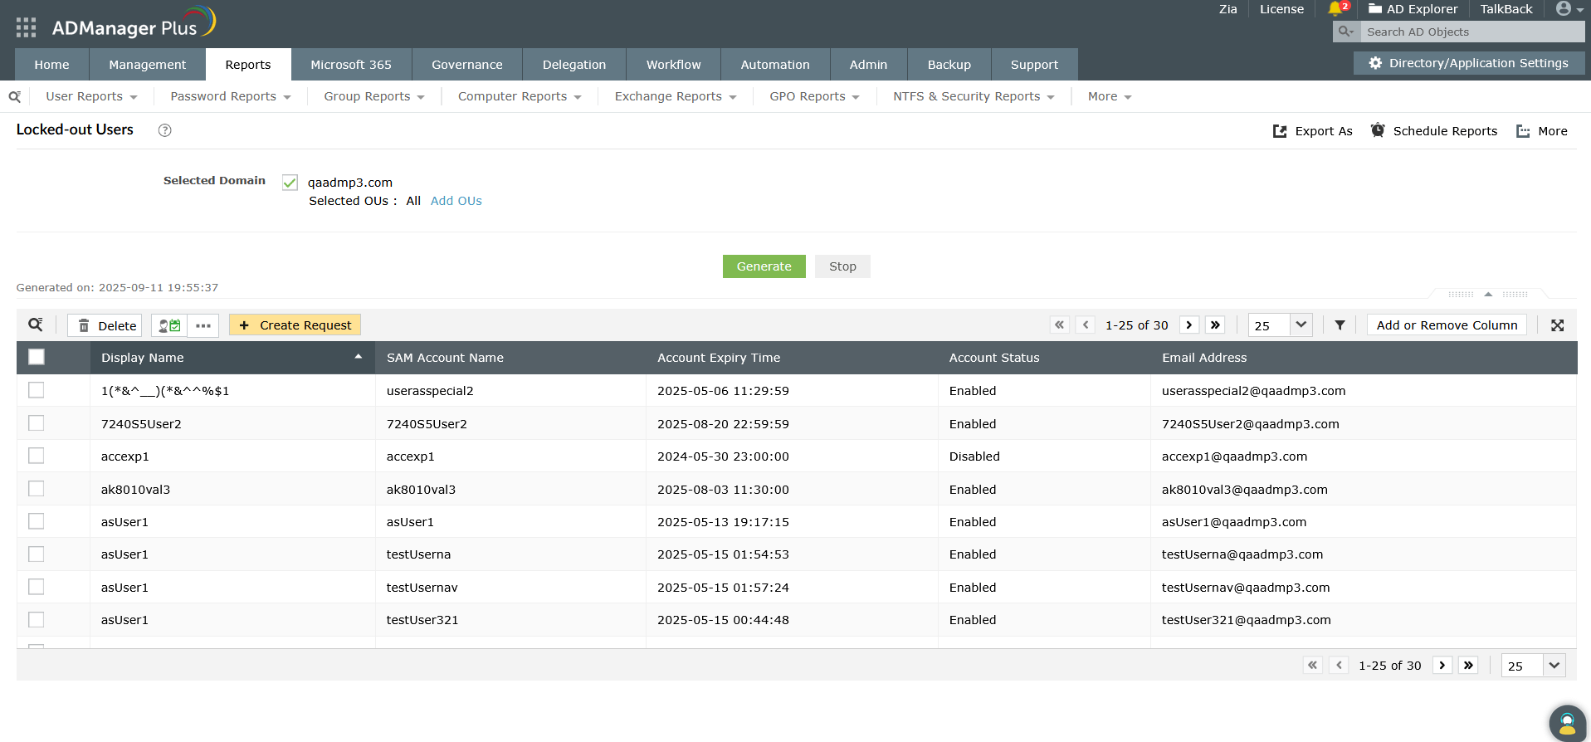Click Create Request button
The height and width of the screenshot is (742, 1591).
(295, 325)
